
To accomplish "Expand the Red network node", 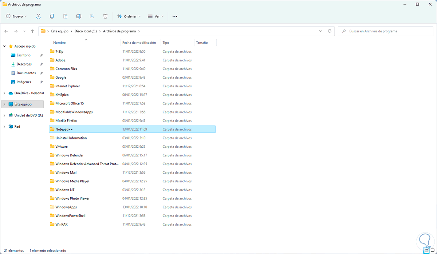I will pyautogui.click(x=4, y=127).
